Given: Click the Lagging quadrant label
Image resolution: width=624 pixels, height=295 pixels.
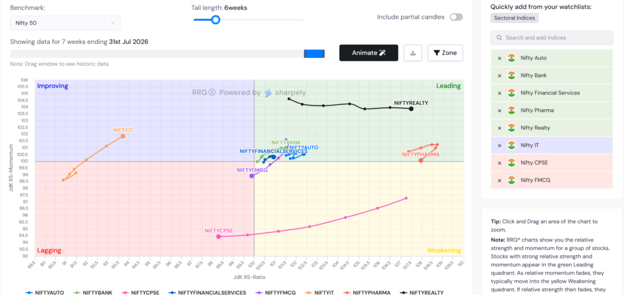Looking at the screenshot, I should pos(49,251).
